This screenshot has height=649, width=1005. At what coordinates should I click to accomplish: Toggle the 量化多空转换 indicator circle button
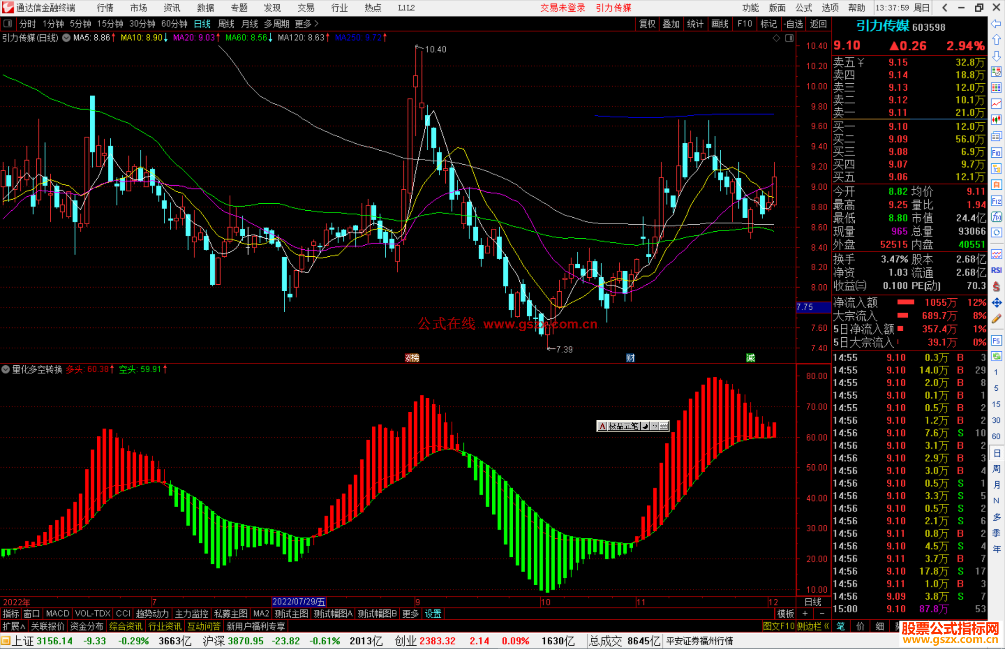click(x=6, y=369)
